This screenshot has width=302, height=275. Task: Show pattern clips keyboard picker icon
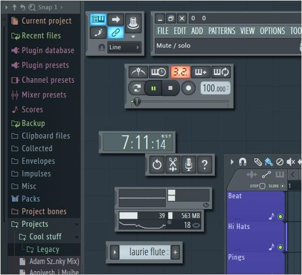280,175
